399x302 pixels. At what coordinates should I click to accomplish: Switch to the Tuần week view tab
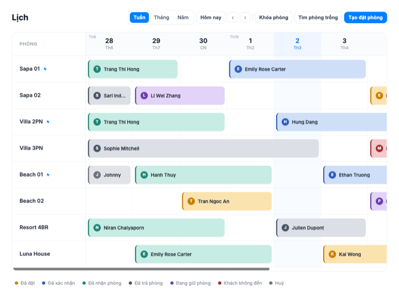[139, 17]
